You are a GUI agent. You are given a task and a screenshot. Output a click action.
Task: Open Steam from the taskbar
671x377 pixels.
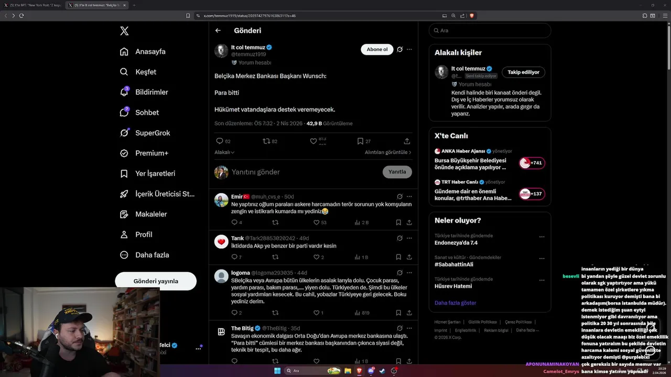[382, 371]
